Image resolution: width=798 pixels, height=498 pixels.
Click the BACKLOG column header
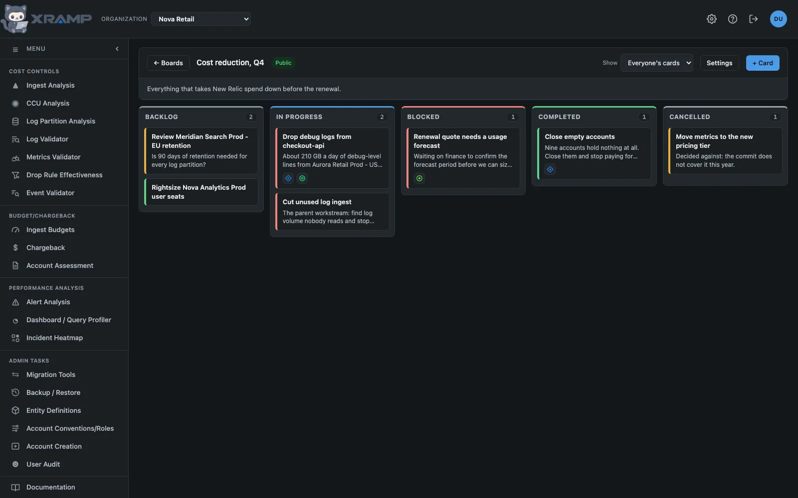162,117
